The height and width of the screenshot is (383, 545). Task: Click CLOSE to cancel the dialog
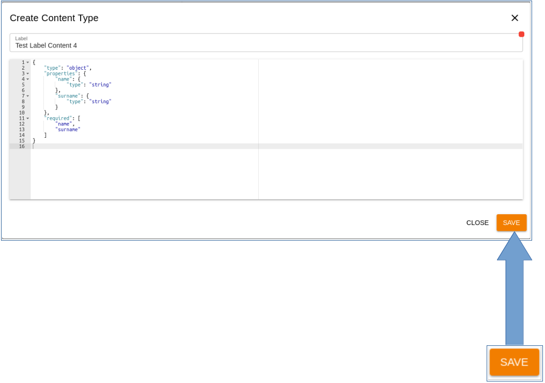(x=477, y=222)
